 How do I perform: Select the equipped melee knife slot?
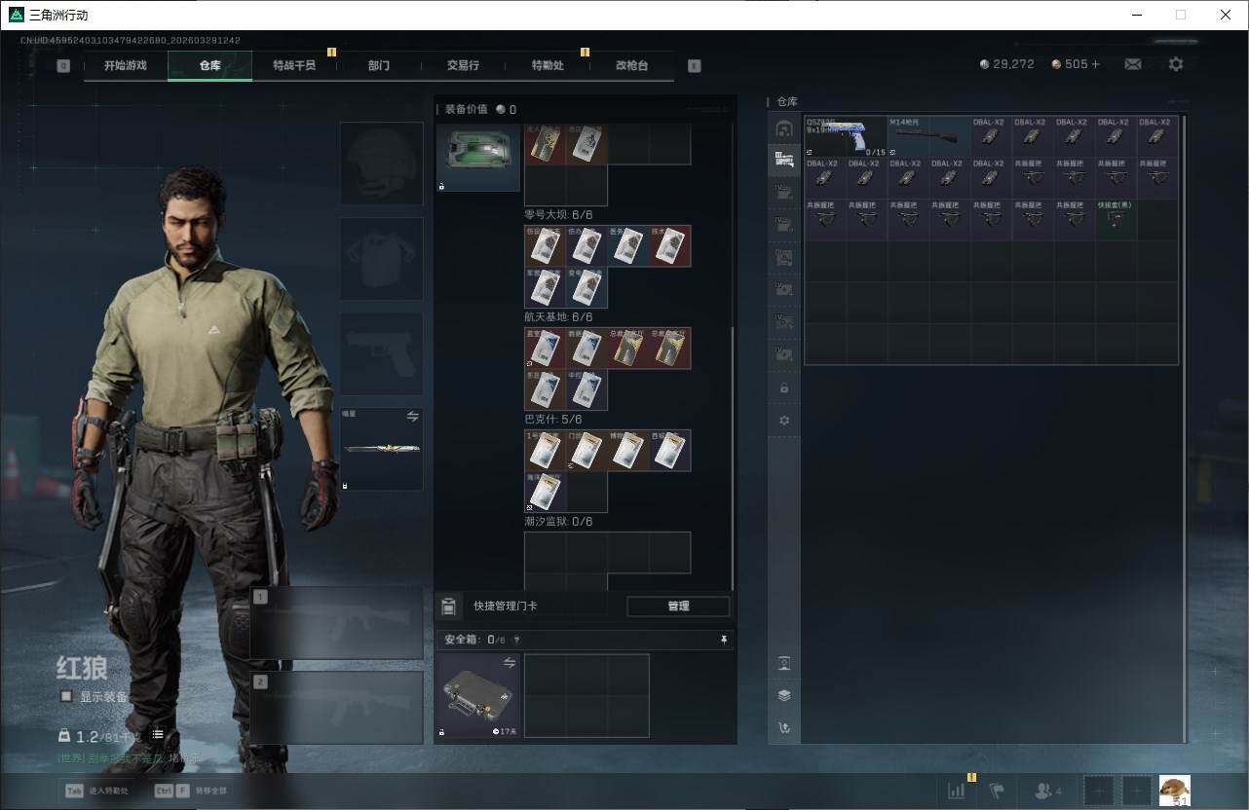(382, 450)
